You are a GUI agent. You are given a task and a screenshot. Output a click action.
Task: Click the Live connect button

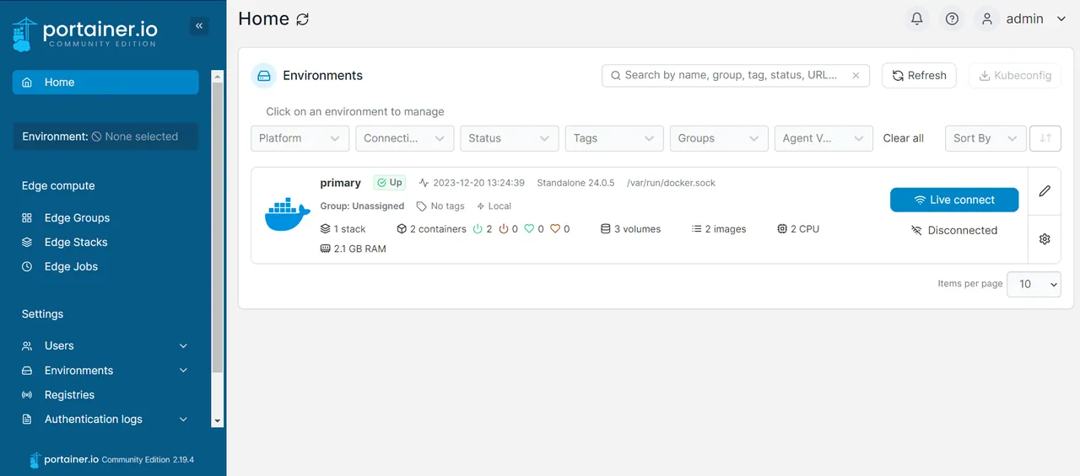click(x=954, y=200)
